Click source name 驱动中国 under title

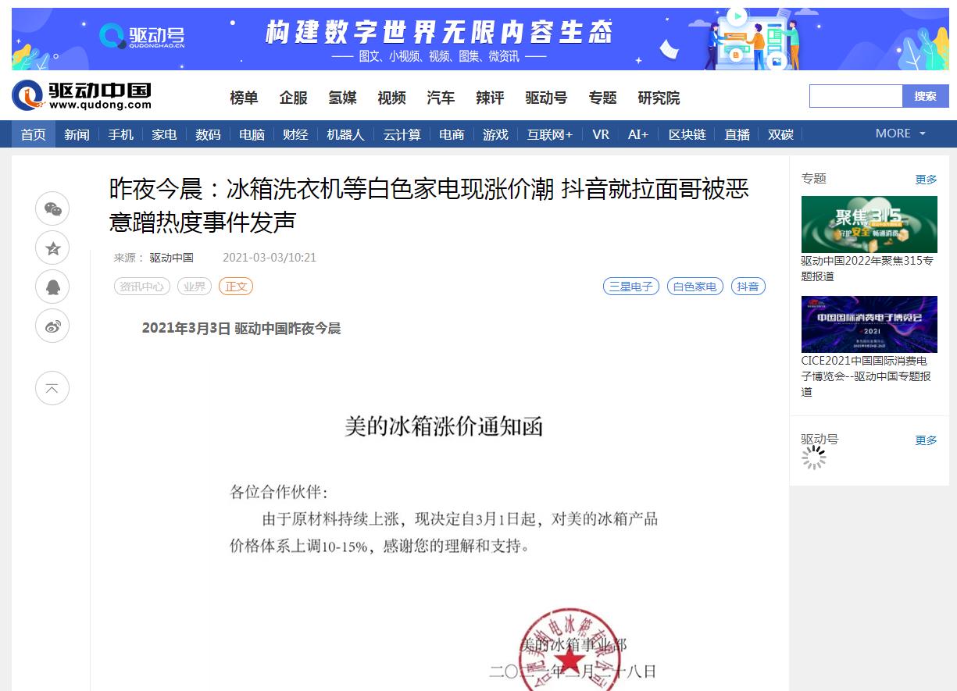(x=172, y=258)
